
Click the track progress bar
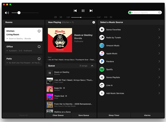pos(83,17)
